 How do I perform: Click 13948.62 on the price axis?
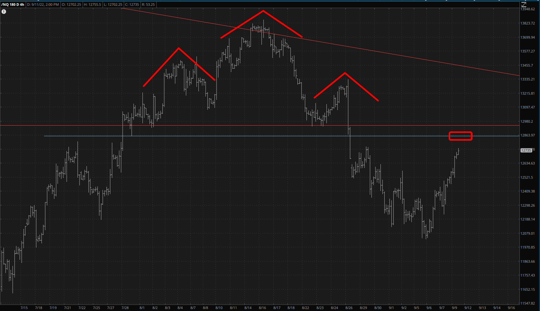tap(527, 9)
